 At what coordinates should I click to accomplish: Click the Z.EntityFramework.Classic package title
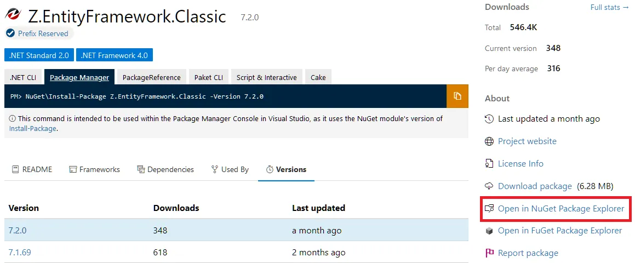tap(127, 16)
